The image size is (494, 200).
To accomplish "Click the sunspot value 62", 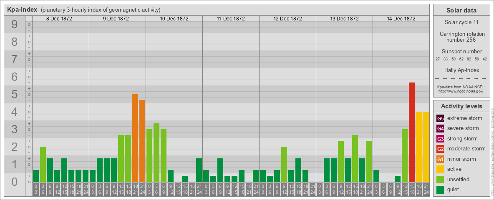I will 461,59.
